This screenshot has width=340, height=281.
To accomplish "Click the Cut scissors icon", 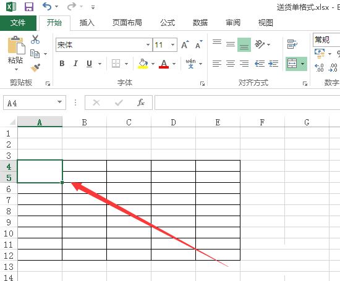I will [35, 40].
